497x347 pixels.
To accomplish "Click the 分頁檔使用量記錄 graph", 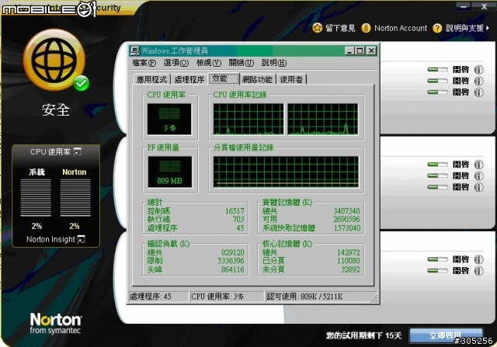I will pos(286,172).
